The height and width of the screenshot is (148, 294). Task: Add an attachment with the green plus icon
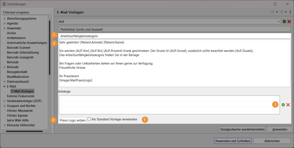283,105
